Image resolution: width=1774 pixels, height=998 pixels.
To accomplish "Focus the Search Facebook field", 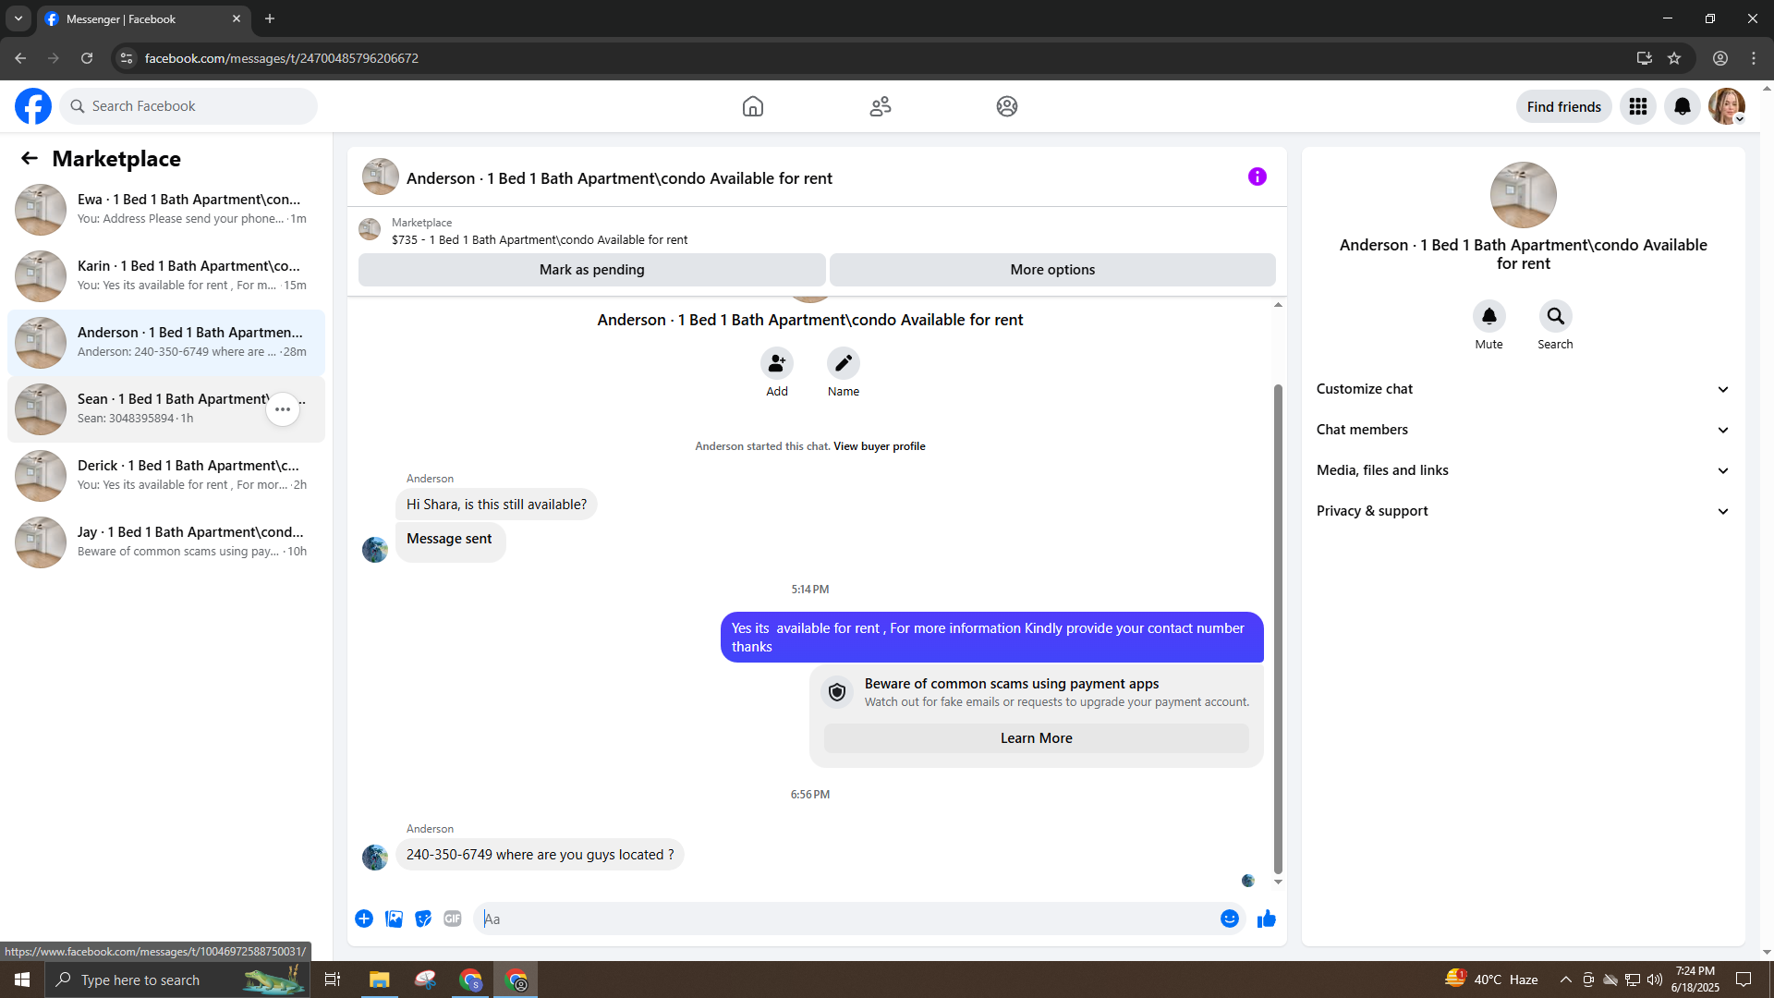I will tap(188, 106).
